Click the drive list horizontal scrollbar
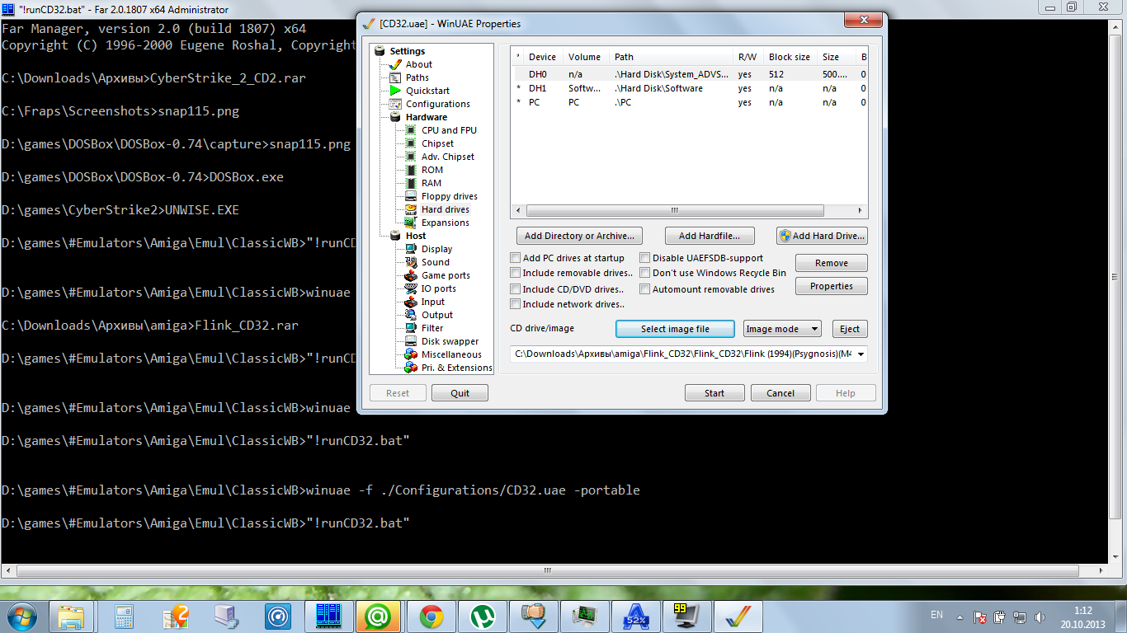1127x633 pixels. pos(675,210)
